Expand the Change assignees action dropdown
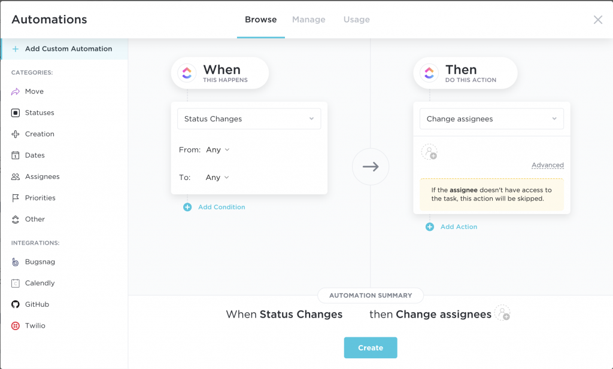The image size is (613, 369). point(491,118)
